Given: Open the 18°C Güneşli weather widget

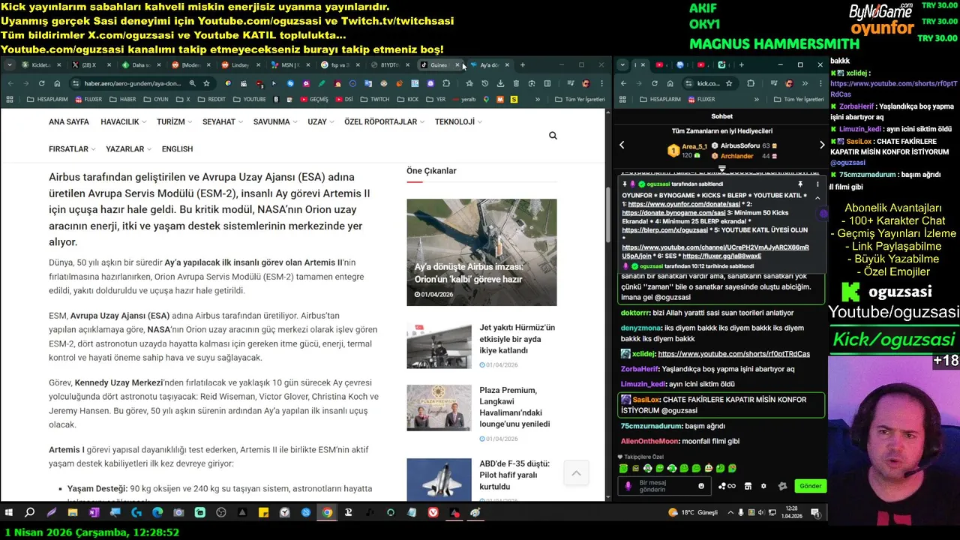Looking at the screenshot, I should pos(694,513).
